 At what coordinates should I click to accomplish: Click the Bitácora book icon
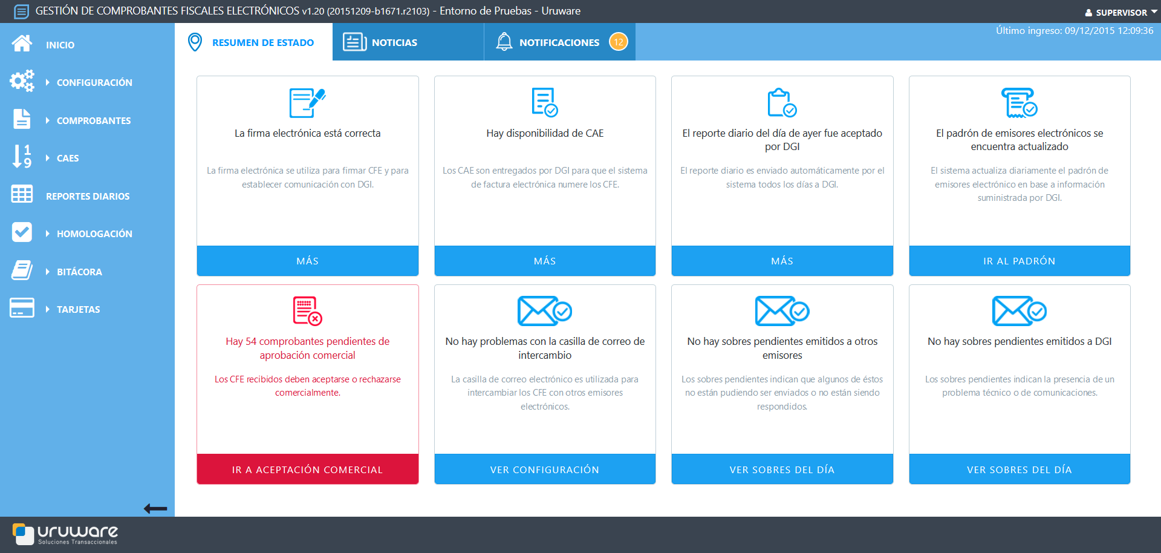pos(22,270)
